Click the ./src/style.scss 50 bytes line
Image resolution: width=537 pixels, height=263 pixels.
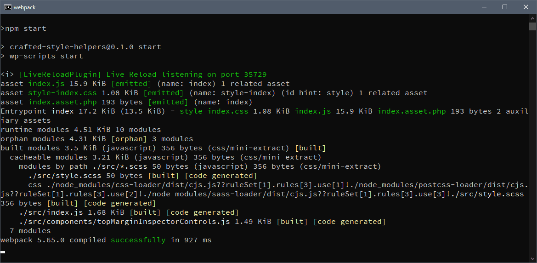pyautogui.click(x=142, y=176)
